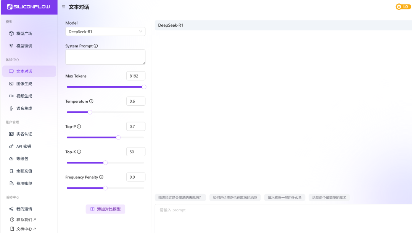Click the 我的邀请 sidebar label
Image resolution: width=412 pixels, height=233 pixels.
click(24, 209)
